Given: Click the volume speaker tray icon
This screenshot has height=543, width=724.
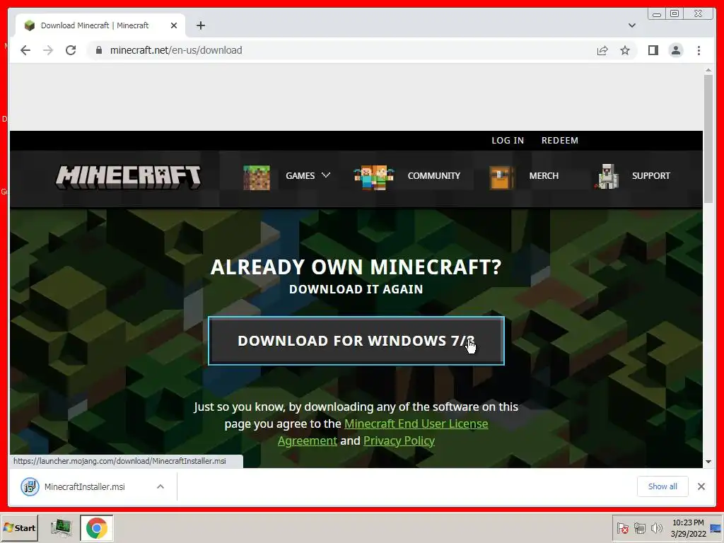Looking at the screenshot, I should pyautogui.click(x=656, y=527).
